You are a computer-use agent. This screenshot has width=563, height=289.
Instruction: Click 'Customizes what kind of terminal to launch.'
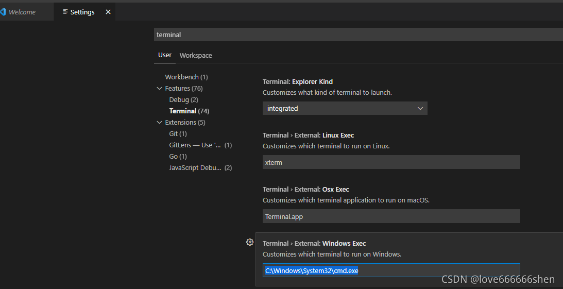[327, 93]
